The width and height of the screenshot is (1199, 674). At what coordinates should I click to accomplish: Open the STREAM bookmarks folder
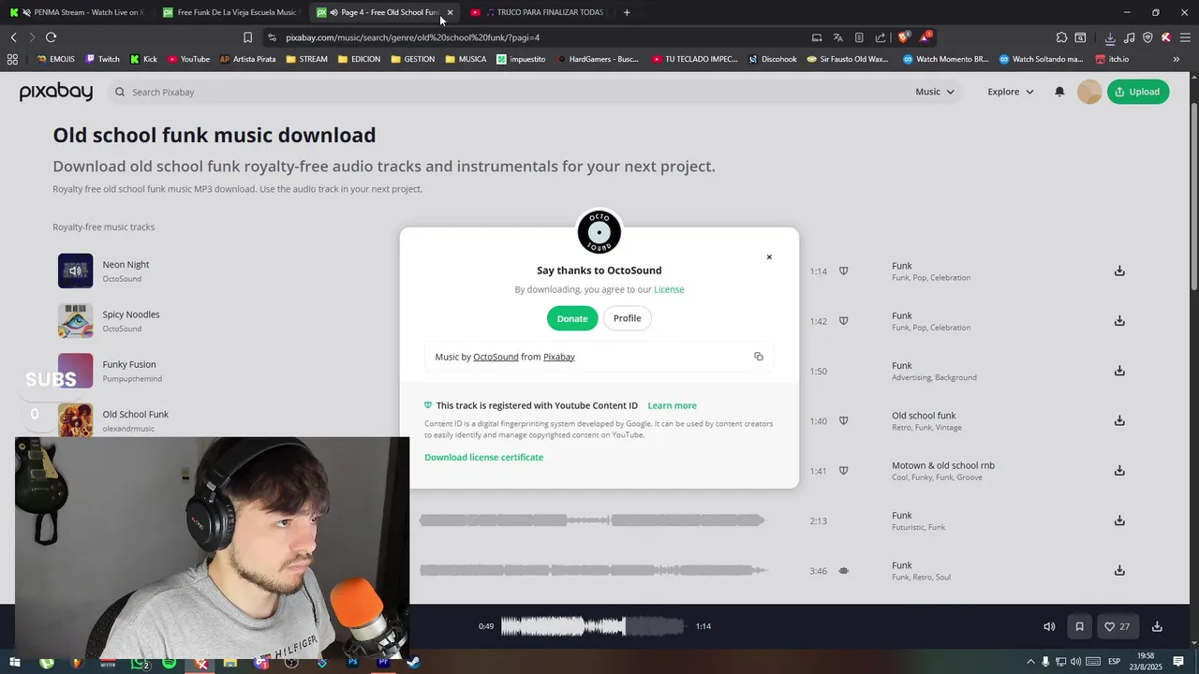(306, 59)
